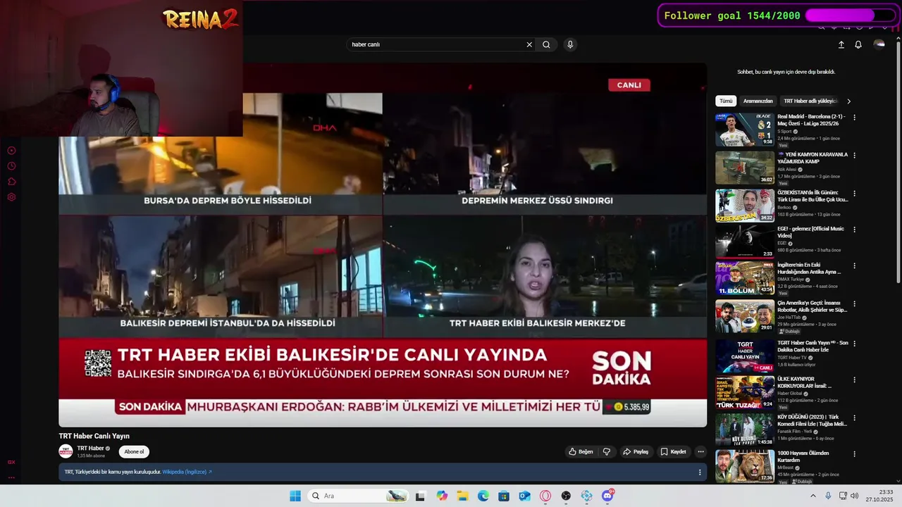Select the Tümü filter chip
The width and height of the screenshot is (902, 507).
726,101
